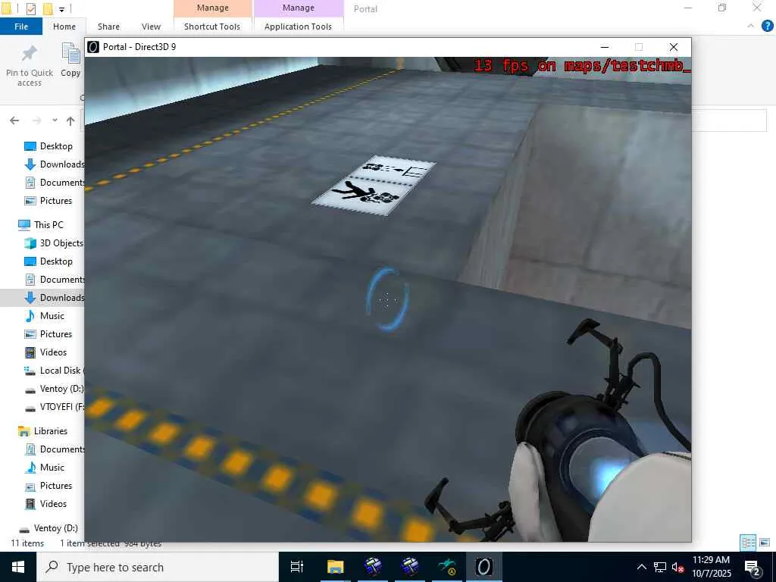Click the greyed forward arrow in File Explorer
776x582 pixels.
click(36, 120)
